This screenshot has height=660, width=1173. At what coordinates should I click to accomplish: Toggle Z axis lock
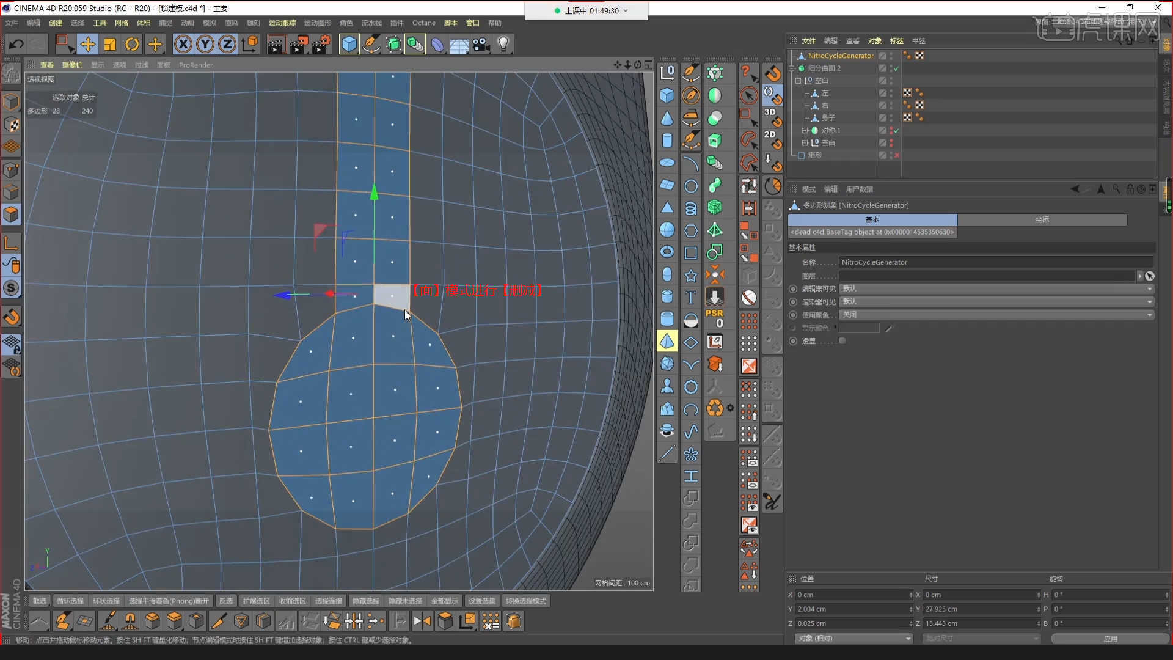tap(227, 44)
